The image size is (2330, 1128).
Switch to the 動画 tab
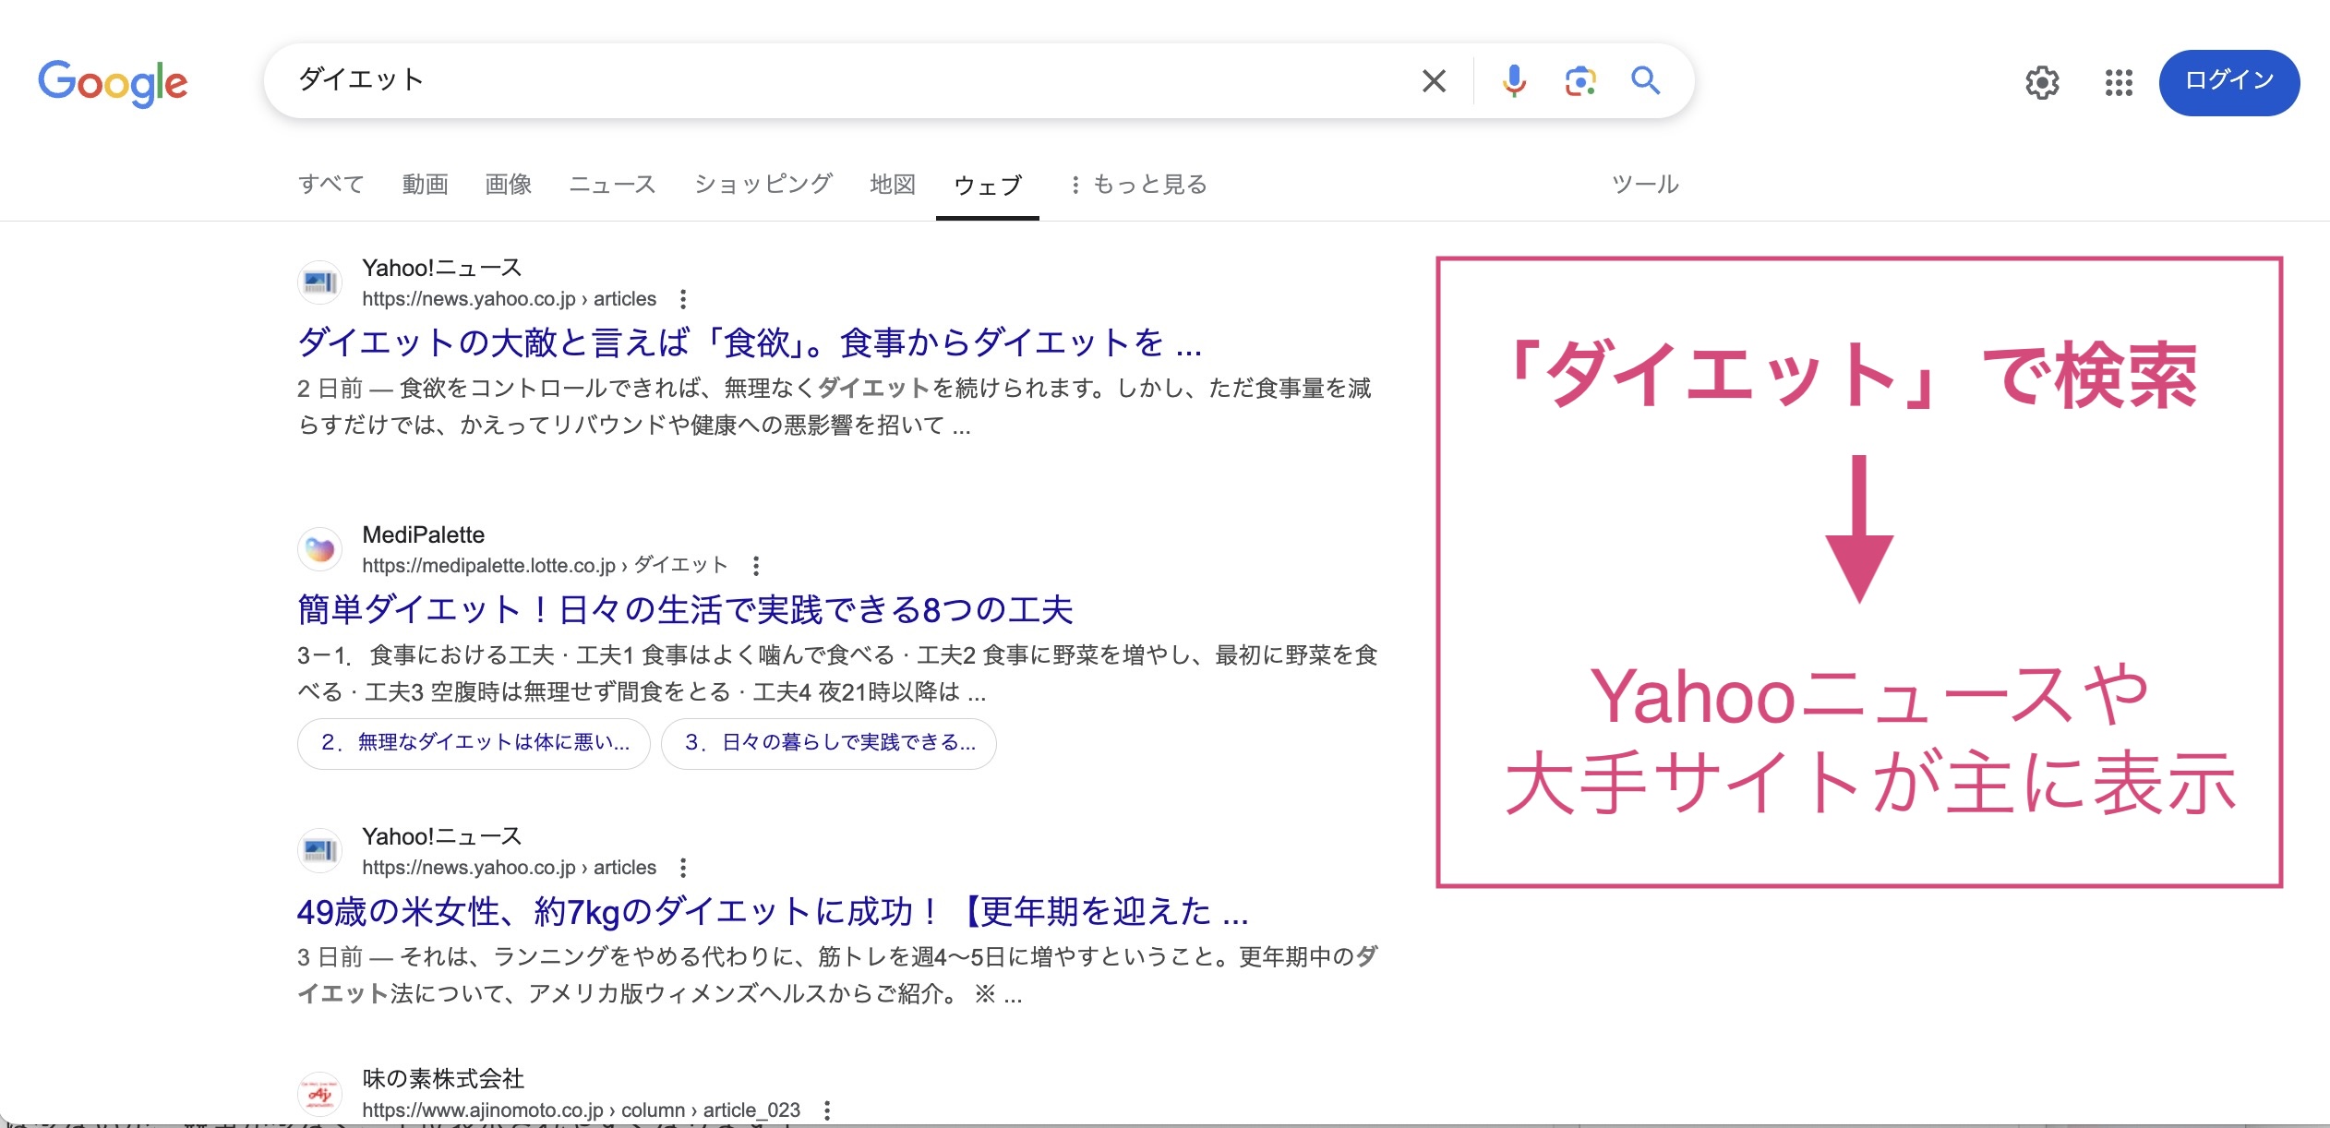click(x=425, y=185)
